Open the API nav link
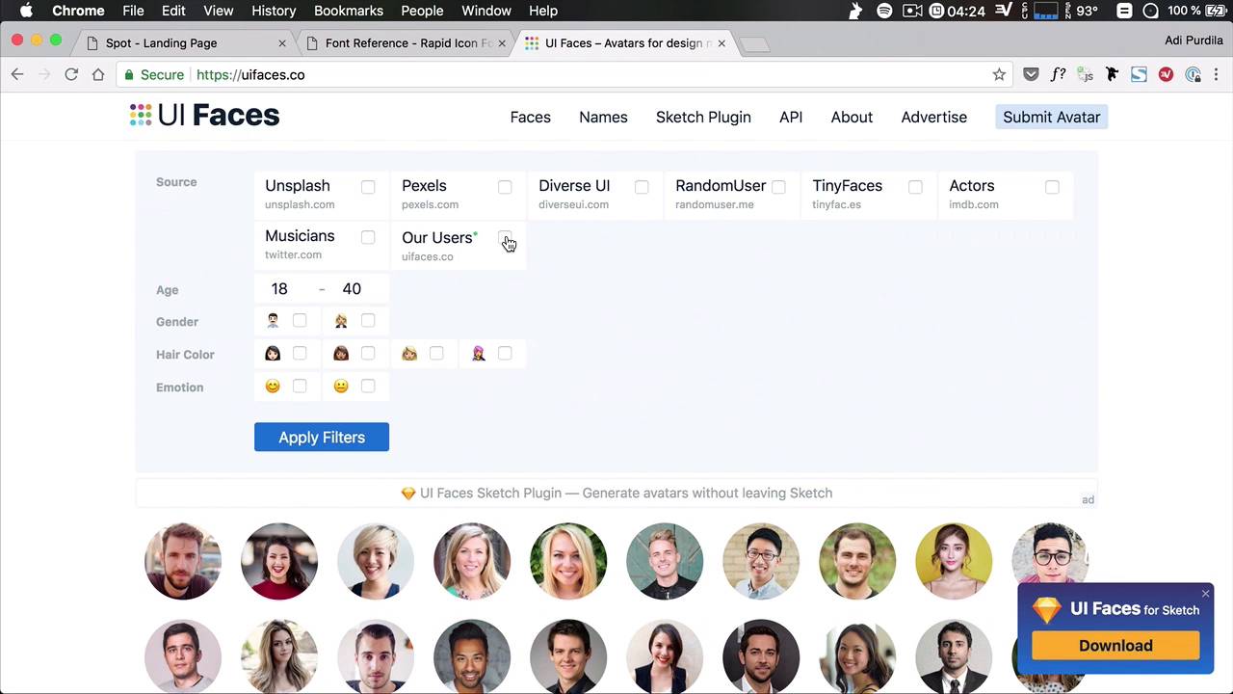This screenshot has width=1233, height=694. coord(791,117)
